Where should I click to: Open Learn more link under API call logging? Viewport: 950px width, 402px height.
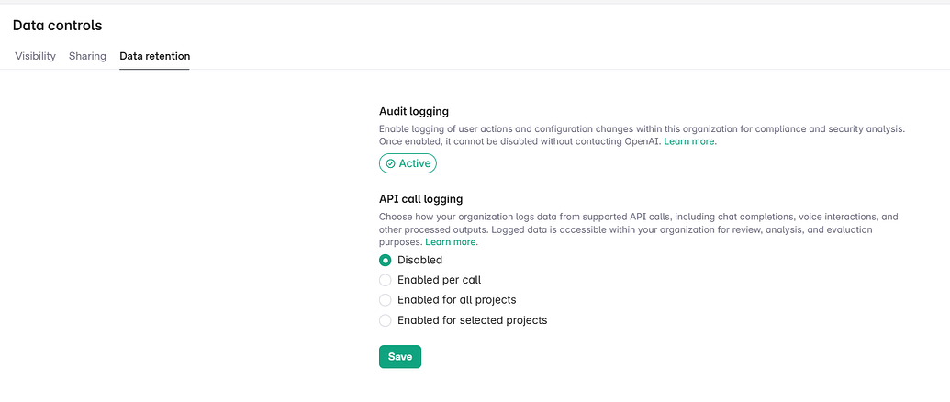[452, 242]
